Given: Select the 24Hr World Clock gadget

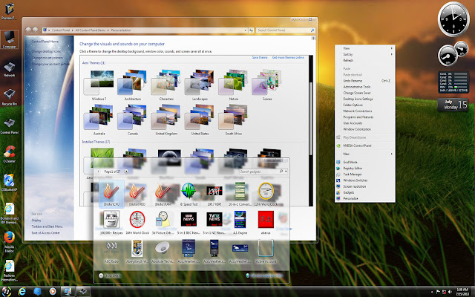Looking at the screenshot, I should click(137, 223).
